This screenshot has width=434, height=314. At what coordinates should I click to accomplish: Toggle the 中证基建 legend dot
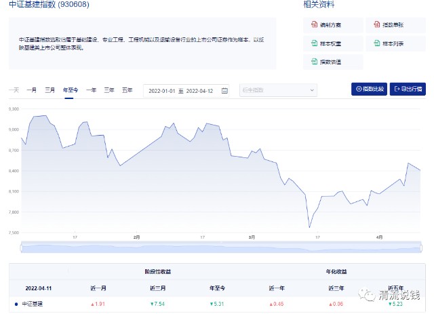[x=16, y=305]
